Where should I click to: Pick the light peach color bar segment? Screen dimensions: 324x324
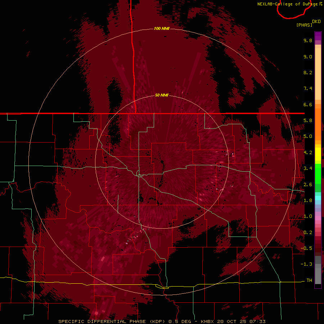318,74
